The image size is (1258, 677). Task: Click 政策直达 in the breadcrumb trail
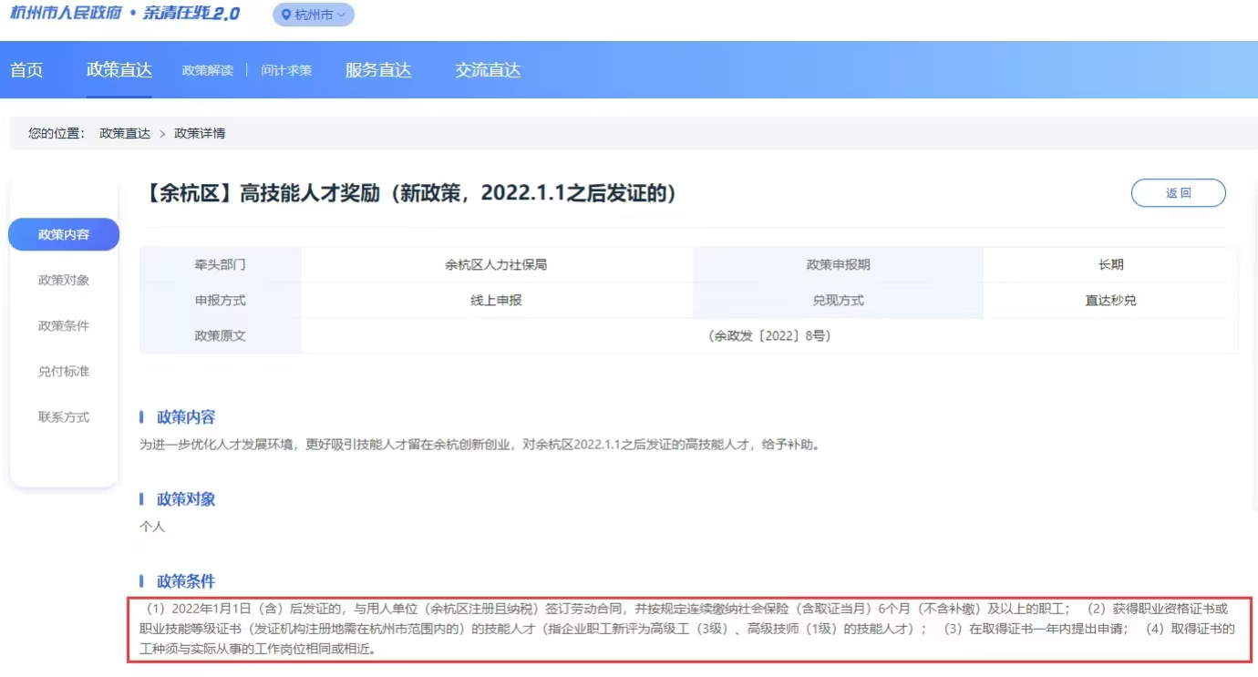tap(125, 133)
